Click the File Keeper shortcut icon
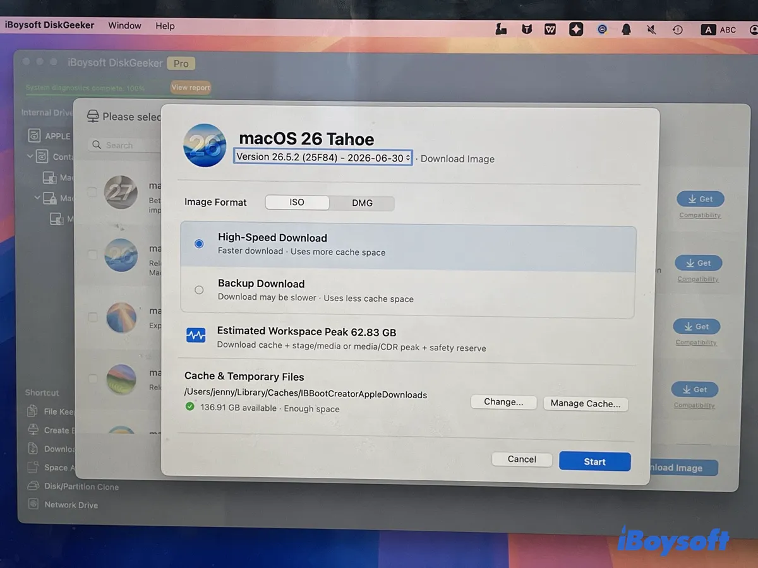Screen dimensions: 758x568 (x=33, y=411)
